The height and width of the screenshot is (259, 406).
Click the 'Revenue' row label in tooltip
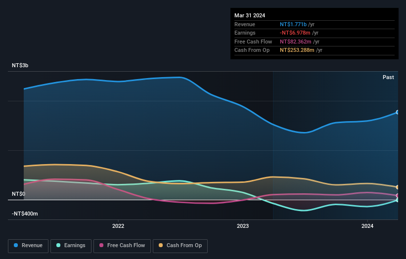[x=245, y=24]
